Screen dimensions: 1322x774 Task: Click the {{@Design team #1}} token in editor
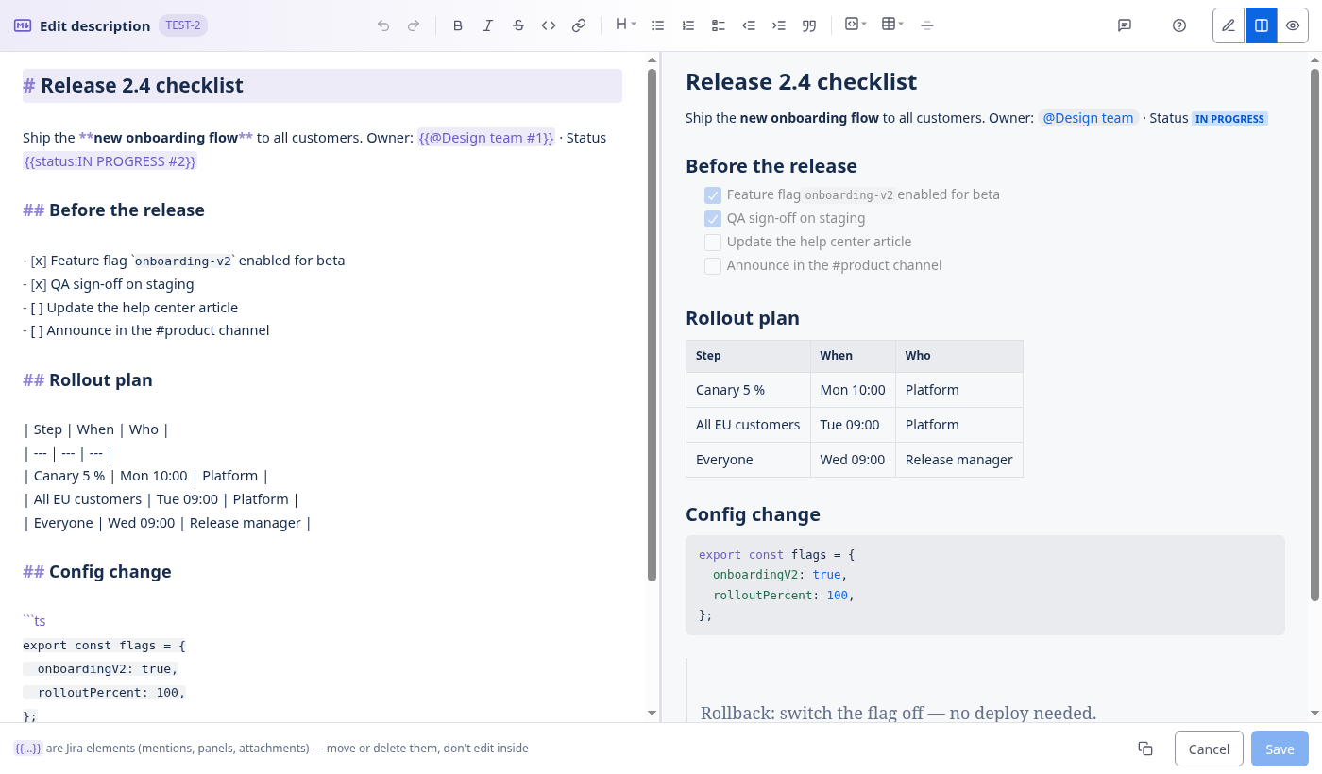pos(486,138)
